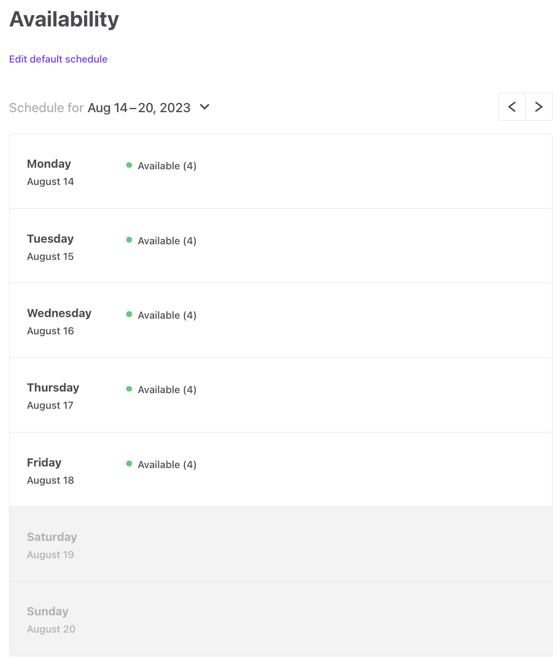Click Friday's green availability dot
Image resolution: width=558 pixels, height=659 pixels.
(x=129, y=464)
